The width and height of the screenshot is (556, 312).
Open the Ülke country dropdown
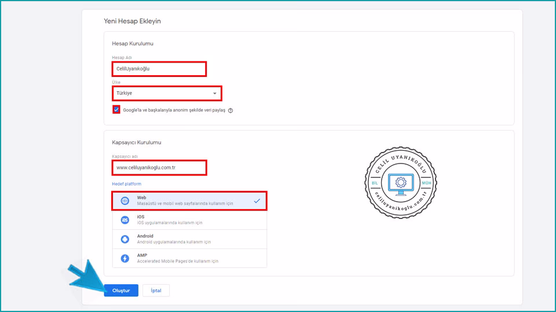[167, 94]
